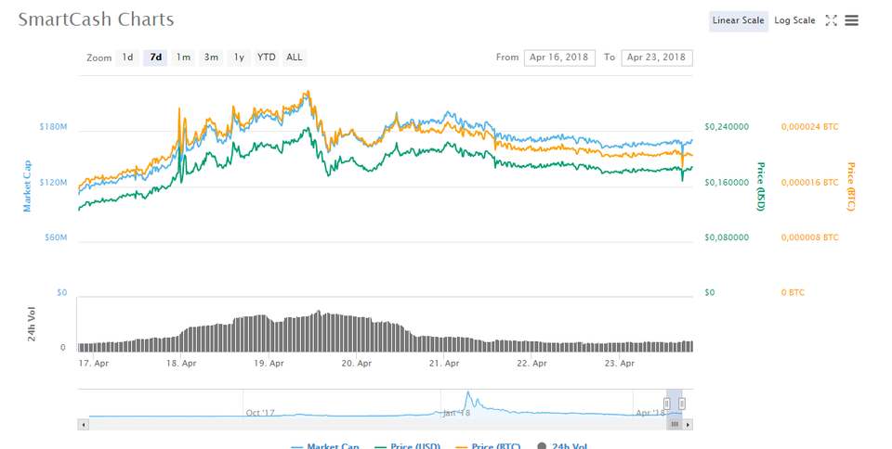Click the 0,000008 BTC axis label
This screenshot has width=892, height=449.
coord(809,237)
